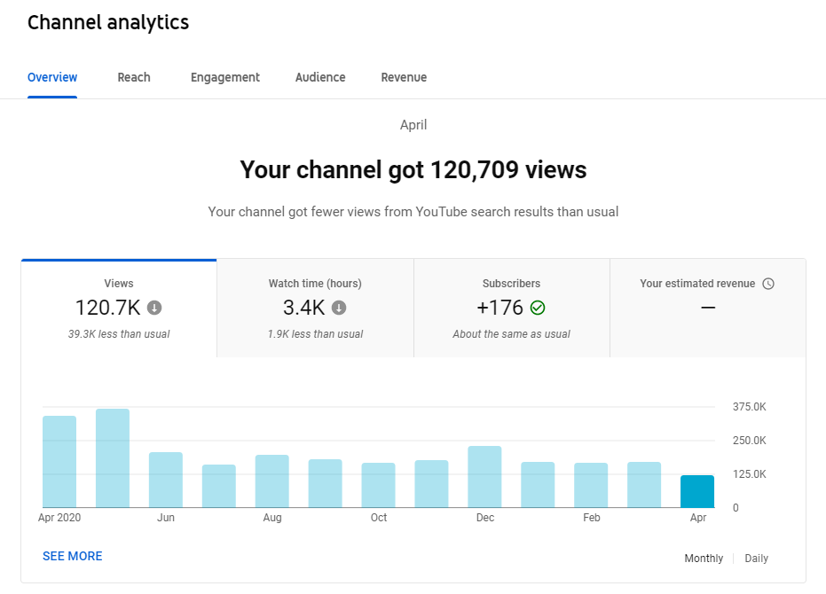This screenshot has width=826, height=594.
Task: Select the Overview tab
Action: (x=52, y=77)
